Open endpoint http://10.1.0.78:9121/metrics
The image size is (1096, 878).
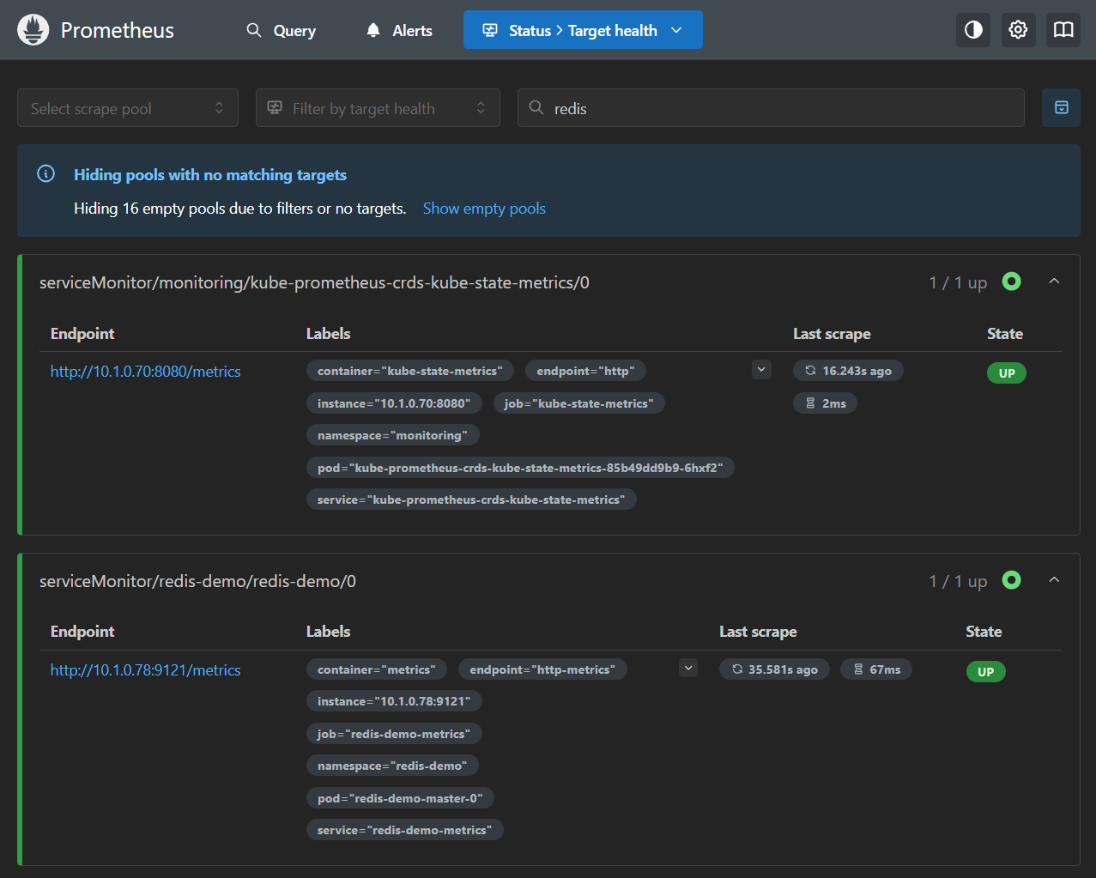click(146, 670)
